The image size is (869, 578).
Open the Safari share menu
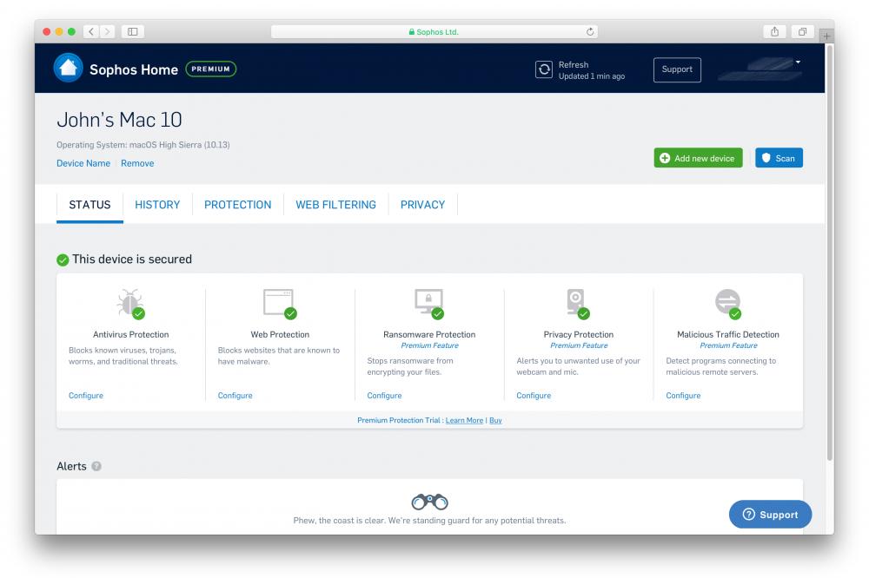click(774, 31)
